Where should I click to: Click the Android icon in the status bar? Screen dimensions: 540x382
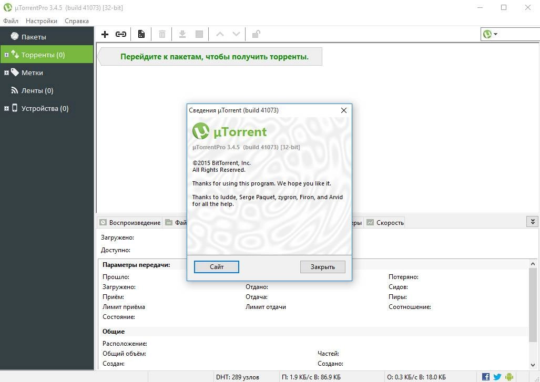(509, 376)
